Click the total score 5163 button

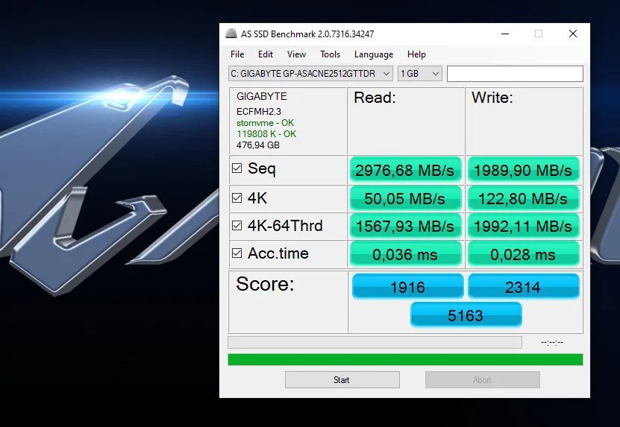click(466, 315)
